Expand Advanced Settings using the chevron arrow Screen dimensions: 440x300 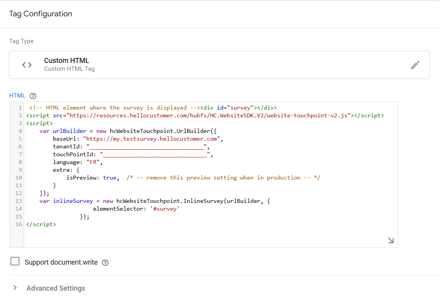point(15,288)
